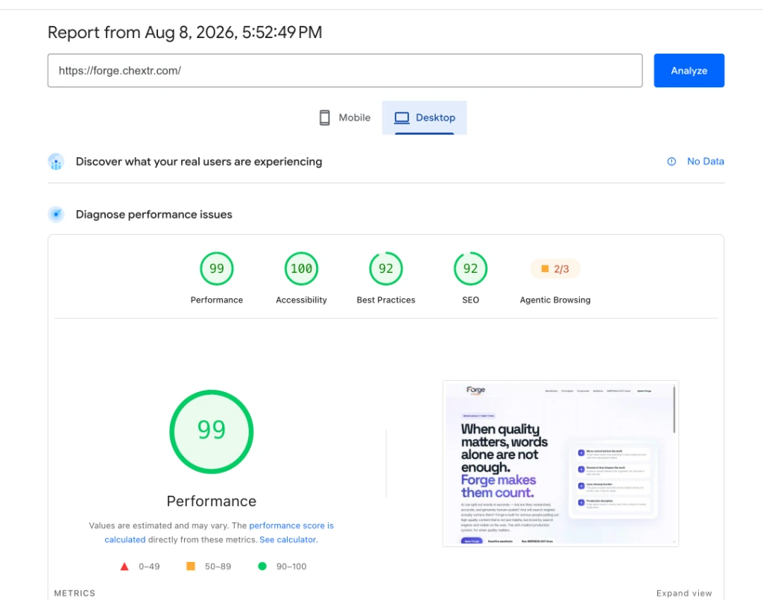Click the desktop laptop icon

[x=402, y=118]
